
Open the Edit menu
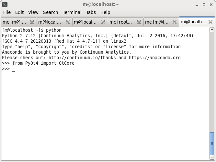coord(19,12)
